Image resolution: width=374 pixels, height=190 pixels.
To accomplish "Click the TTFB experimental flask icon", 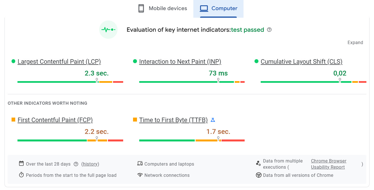I will coord(213,120).
